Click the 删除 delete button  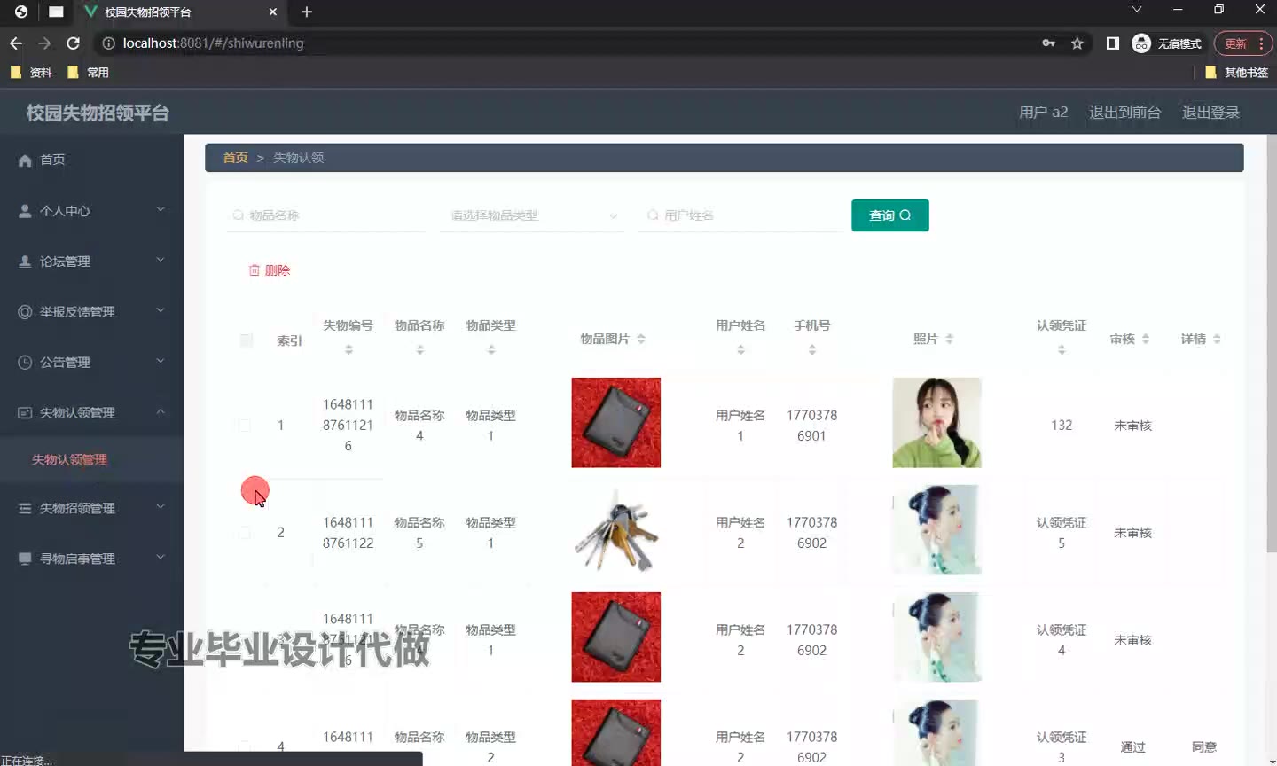pos(270,270)
